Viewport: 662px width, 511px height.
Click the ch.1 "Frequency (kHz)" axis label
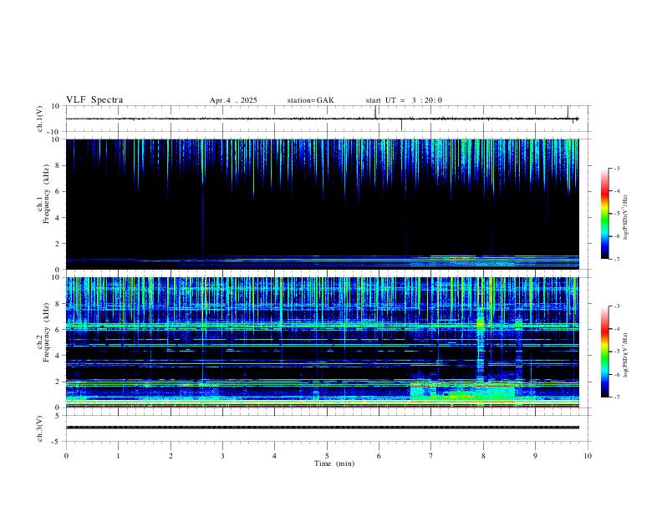tap(46, 194)
